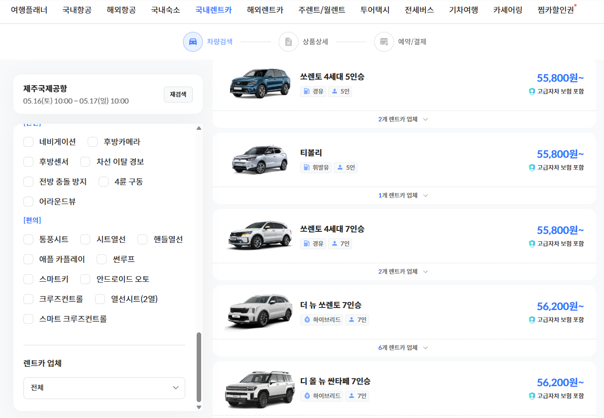604x418 pixels.
Task: Click the 카셰어링 menu item
Action: click(508, 10)
